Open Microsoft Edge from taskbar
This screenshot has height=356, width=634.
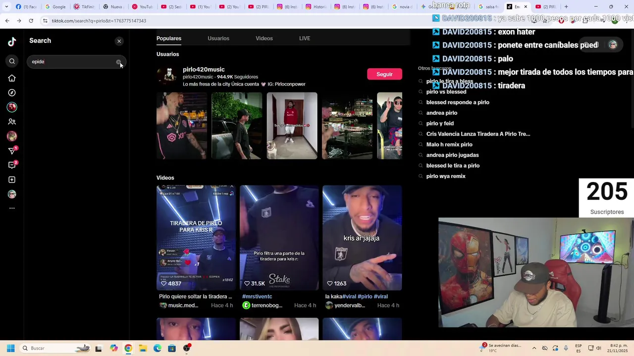pos(158,348)
